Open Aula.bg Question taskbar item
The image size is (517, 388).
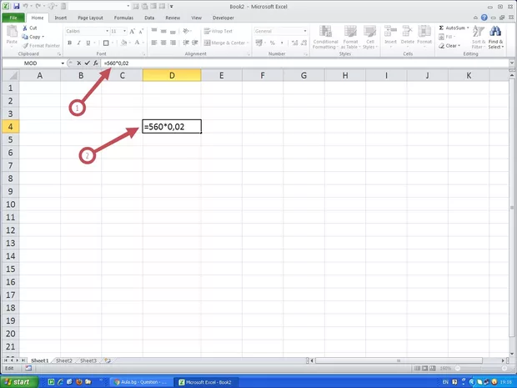(x=140, y=382)
